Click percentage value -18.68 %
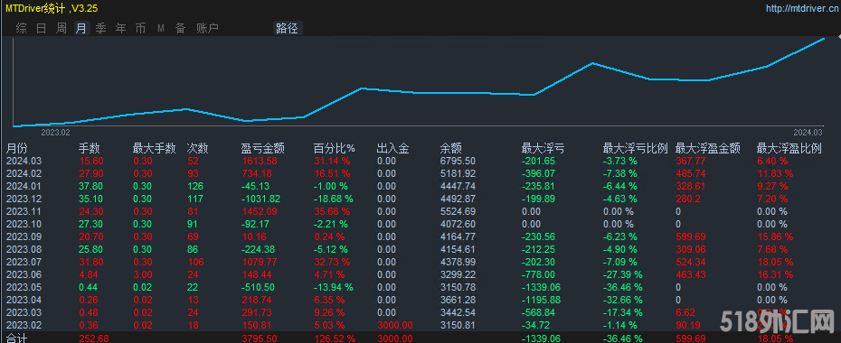 334,199
